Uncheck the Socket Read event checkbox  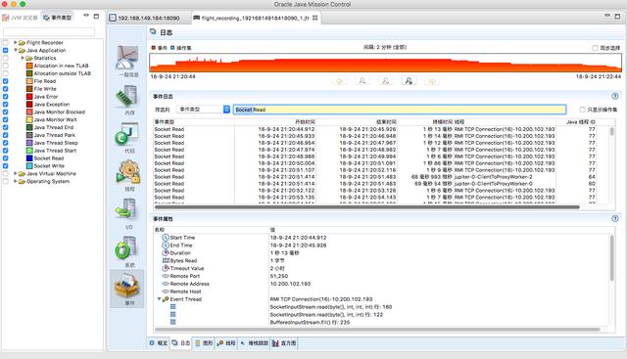tap(5, 158)
